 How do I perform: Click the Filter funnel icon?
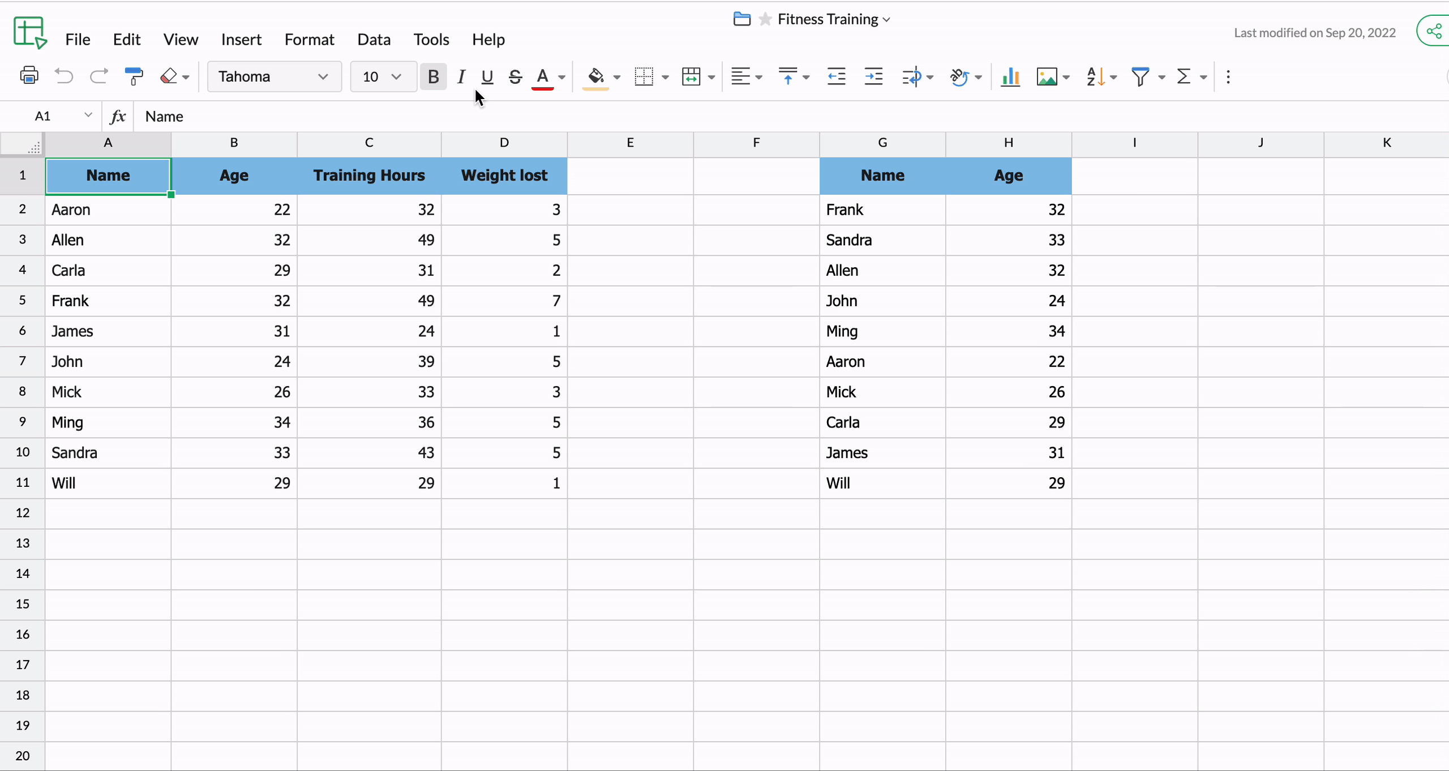click(x=1141, y=76)
